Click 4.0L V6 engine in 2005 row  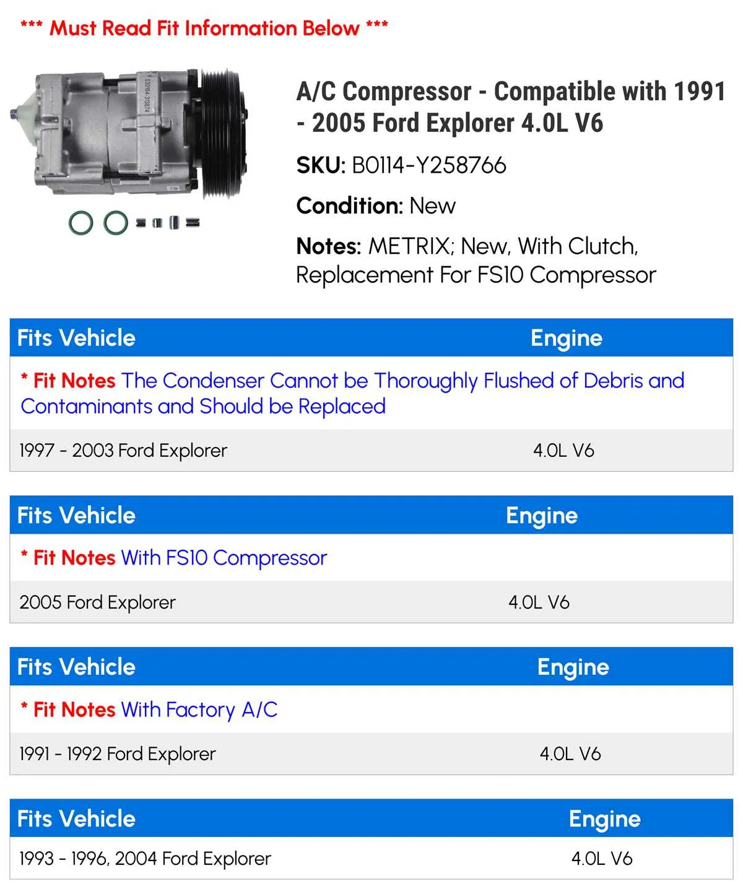tap(539, 602)
